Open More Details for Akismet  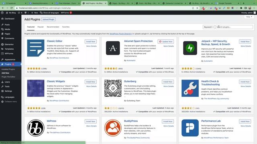coord(169,46)
